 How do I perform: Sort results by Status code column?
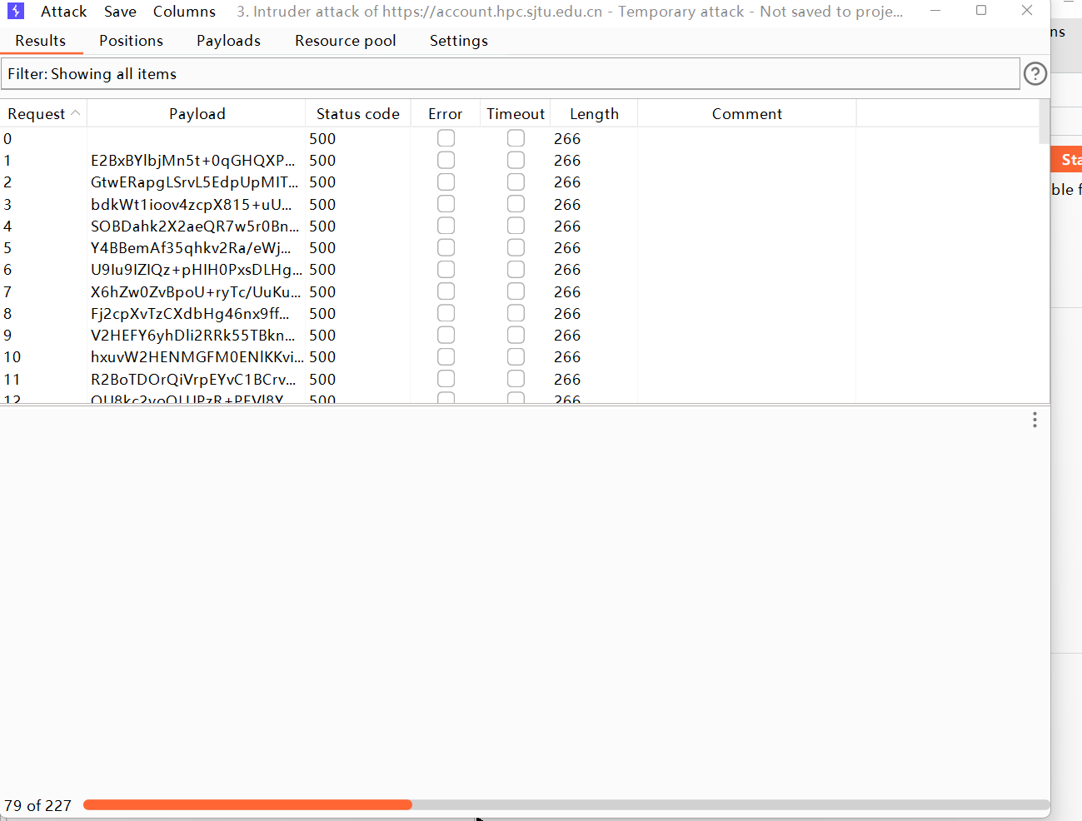coord(357,114)
